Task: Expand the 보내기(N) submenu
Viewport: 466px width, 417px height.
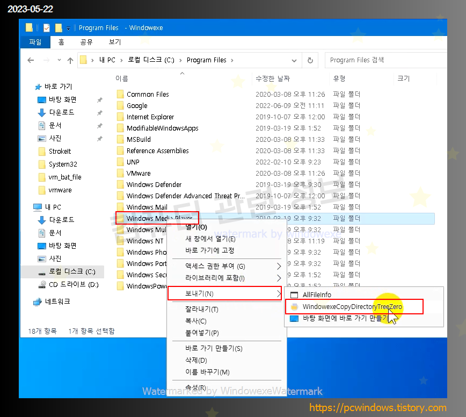Action: [x=224, y=293]
